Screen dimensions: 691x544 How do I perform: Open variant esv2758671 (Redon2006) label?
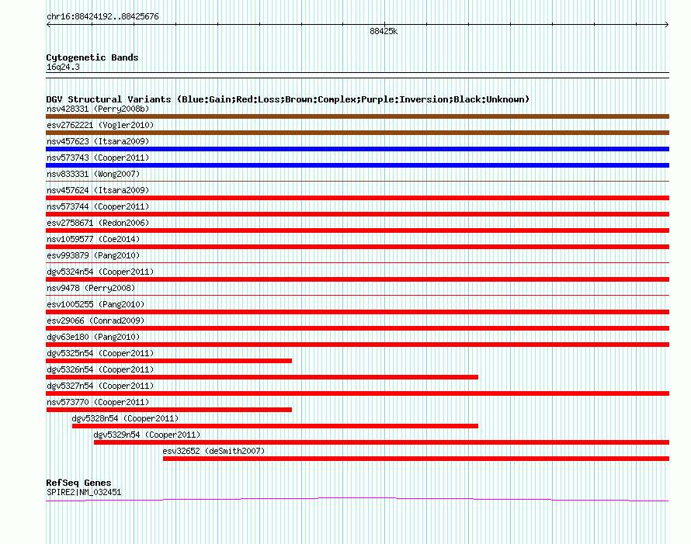(98, 223)
